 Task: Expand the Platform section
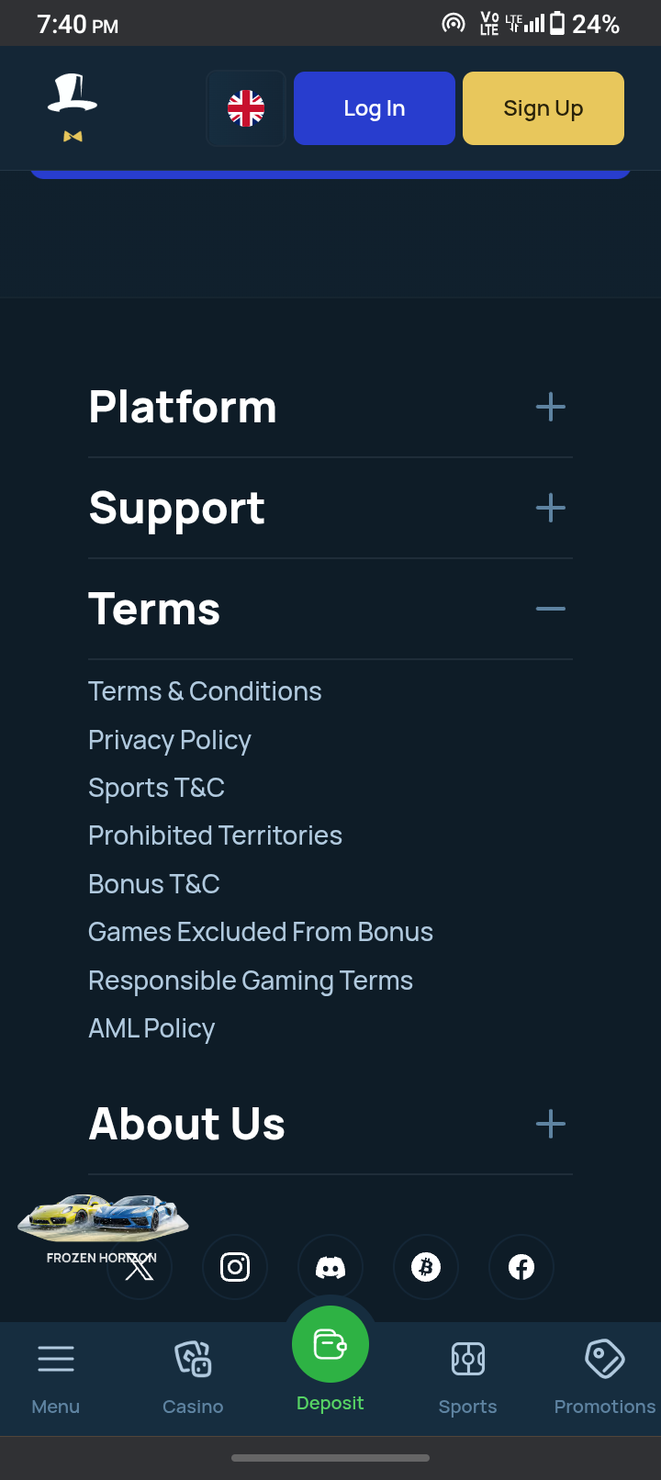click(x=550, y=407)
